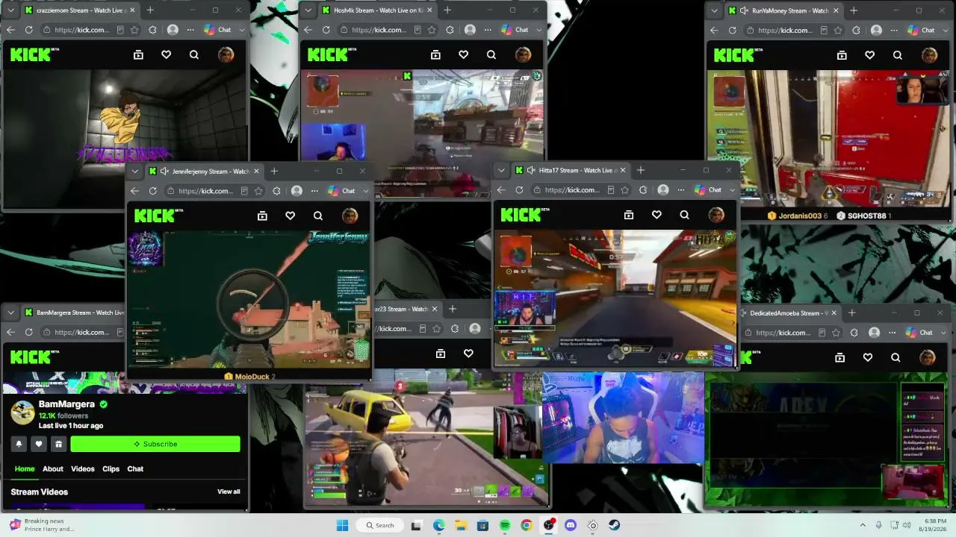
Task: Open new tab in DedicatedAmoeba window
Action: point(851,313)
